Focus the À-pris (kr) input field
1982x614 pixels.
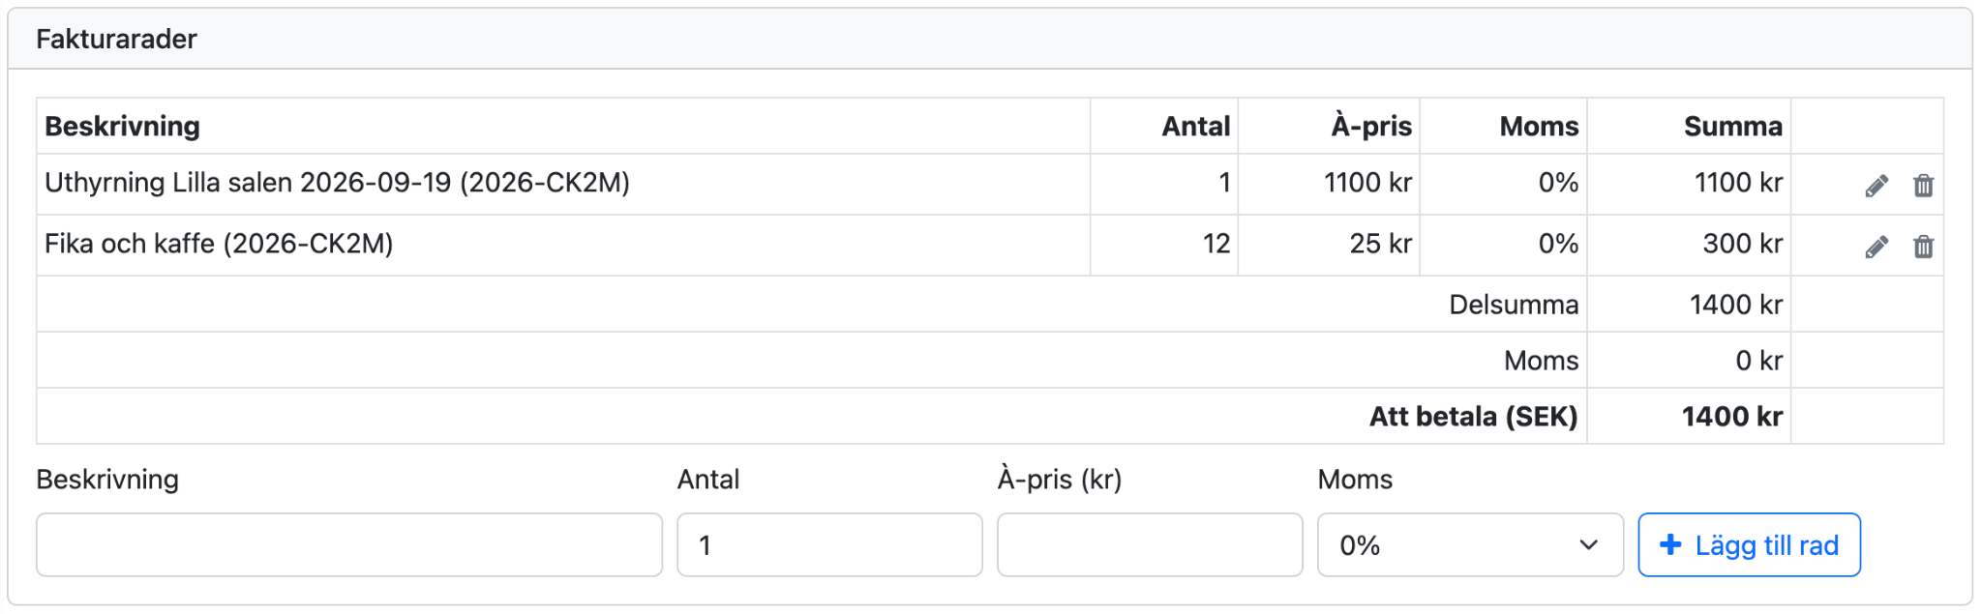1150,544
